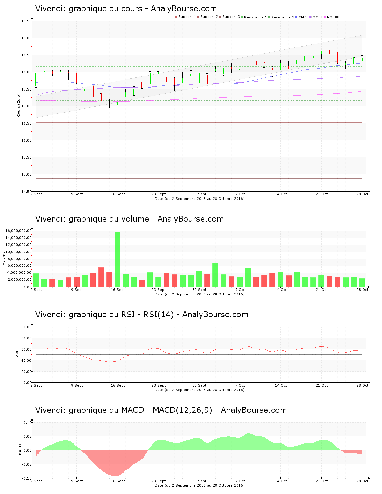Click the '16,000,000.00' volume axis tick
Image resolution: width=382 pixels, height=494 pixels.
coord(18,231)
